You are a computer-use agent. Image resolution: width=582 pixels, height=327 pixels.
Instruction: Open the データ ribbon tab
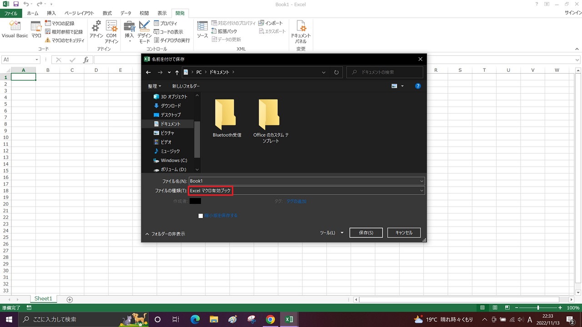126,13
